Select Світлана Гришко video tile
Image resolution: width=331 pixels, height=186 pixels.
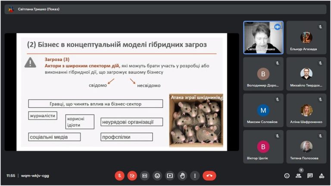coord(263,38)
